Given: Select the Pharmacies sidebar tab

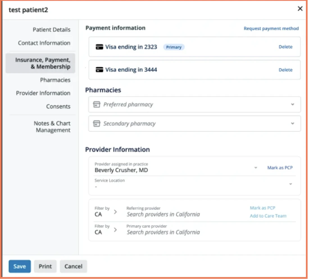Looking at the screenshot, I should [x=55, y=80].
